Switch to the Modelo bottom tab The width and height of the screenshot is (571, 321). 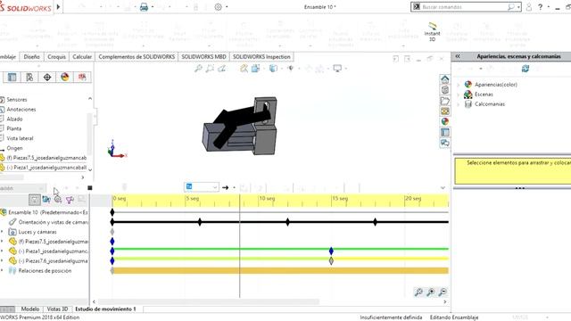tap(30, 309)
